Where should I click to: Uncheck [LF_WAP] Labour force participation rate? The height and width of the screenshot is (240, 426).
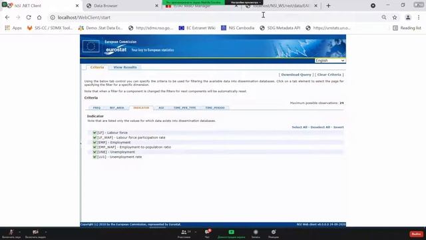pos(95,137)
